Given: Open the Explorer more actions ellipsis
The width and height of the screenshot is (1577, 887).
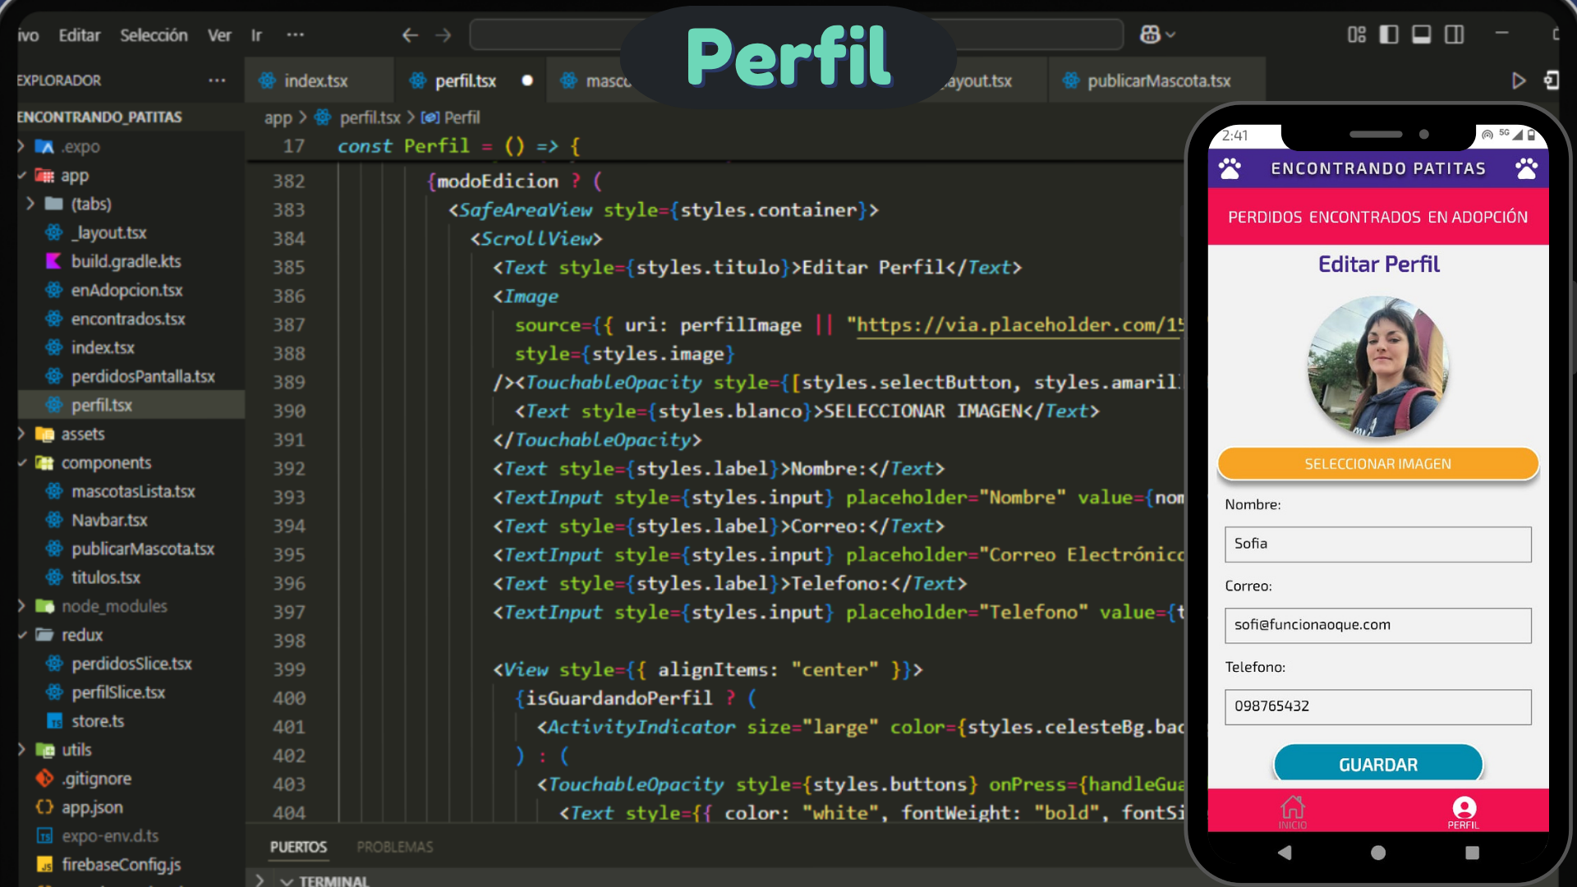Looking at the screenshot, I should (x=217, y=80).
